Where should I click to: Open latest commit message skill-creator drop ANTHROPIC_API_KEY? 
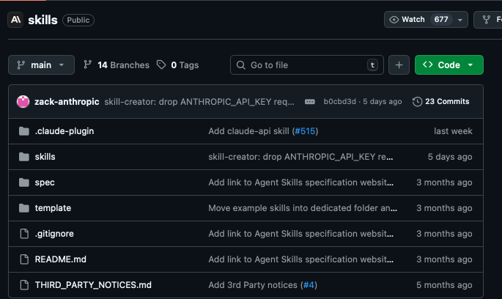[199, 101]
